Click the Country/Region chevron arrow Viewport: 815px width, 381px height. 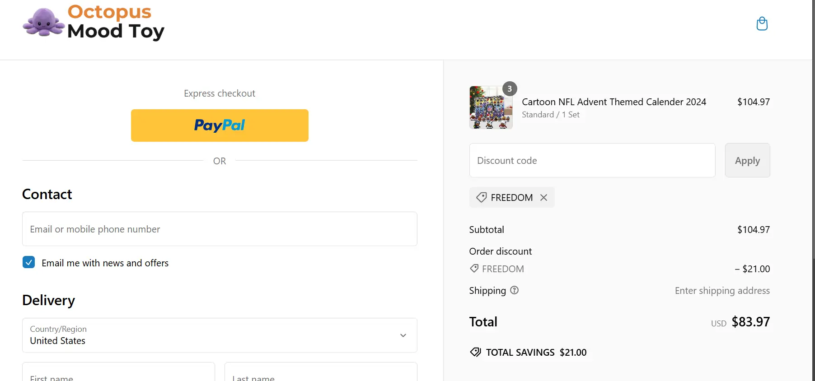coord(403,335)
